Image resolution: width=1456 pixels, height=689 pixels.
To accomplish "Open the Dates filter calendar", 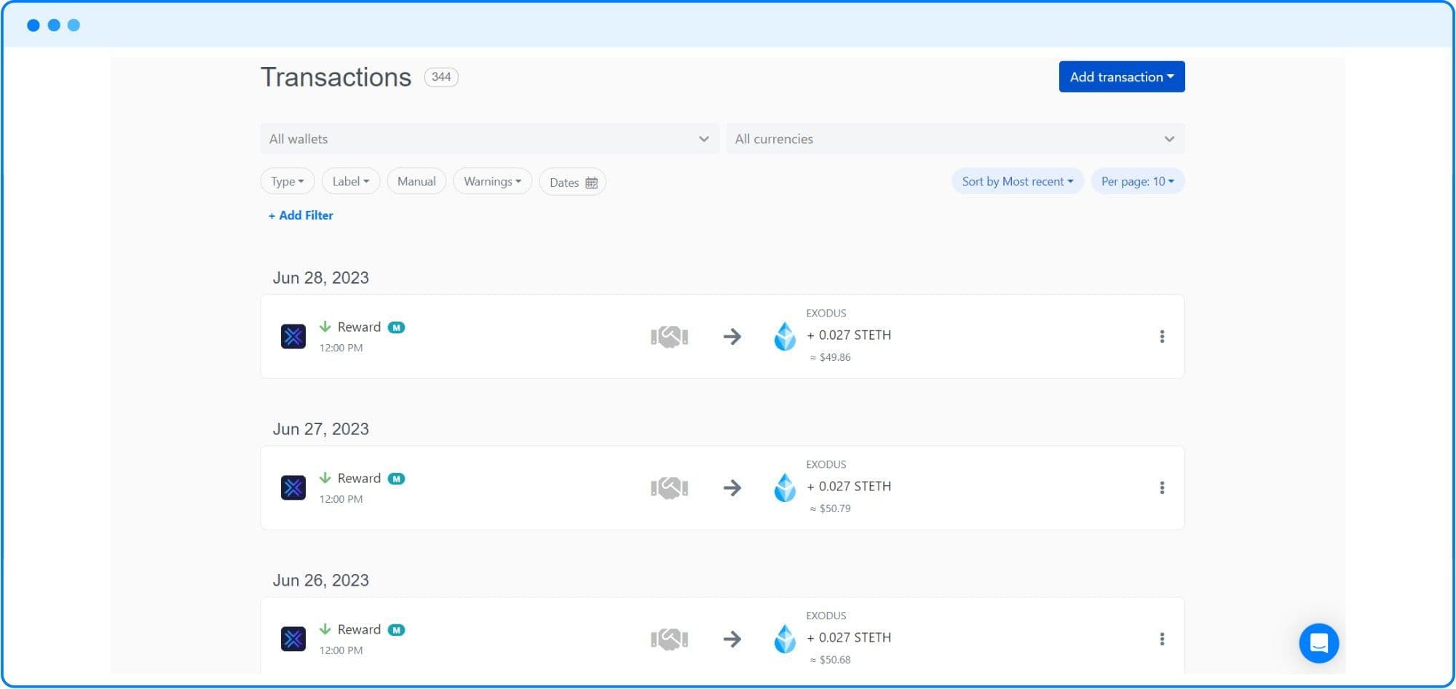I will pyautogui.click(x=573, y=182).
